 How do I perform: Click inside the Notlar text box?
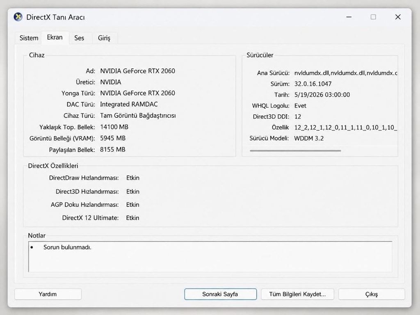(x=210, y=257)
